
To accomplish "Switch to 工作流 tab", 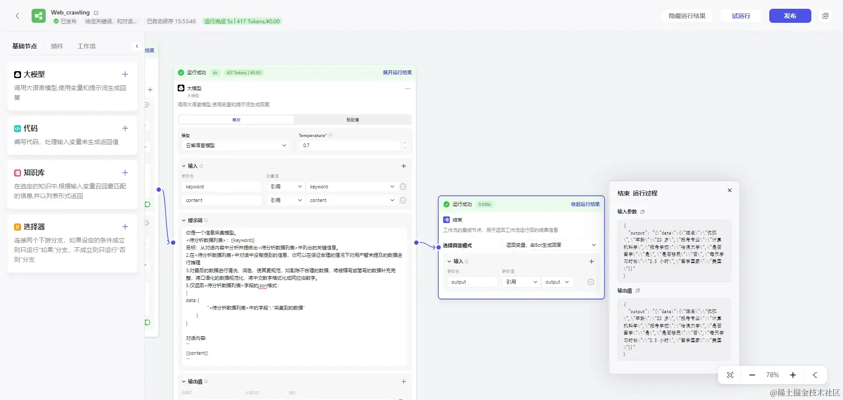I will click(x=86, y=46).
